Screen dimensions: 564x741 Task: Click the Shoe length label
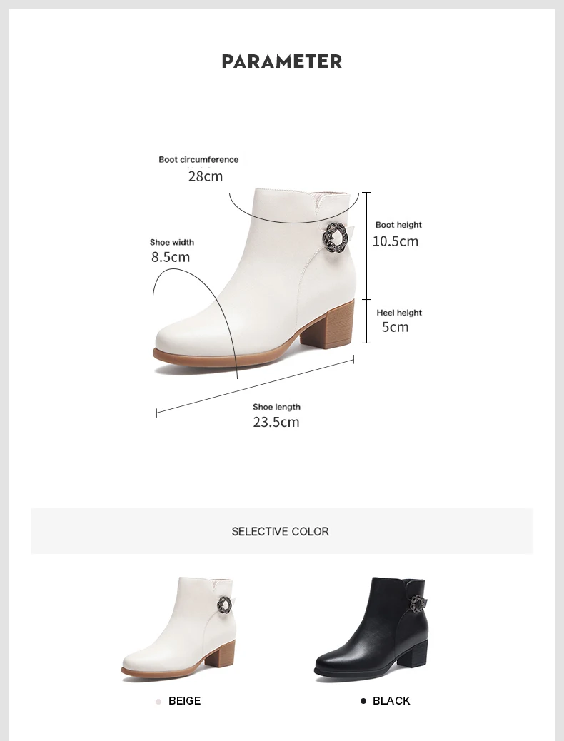coord(276,407)
